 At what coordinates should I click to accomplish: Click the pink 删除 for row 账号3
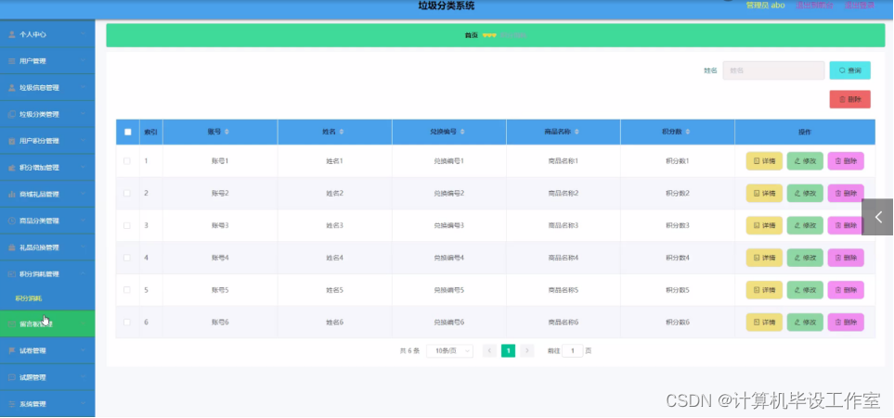[846, 225]
